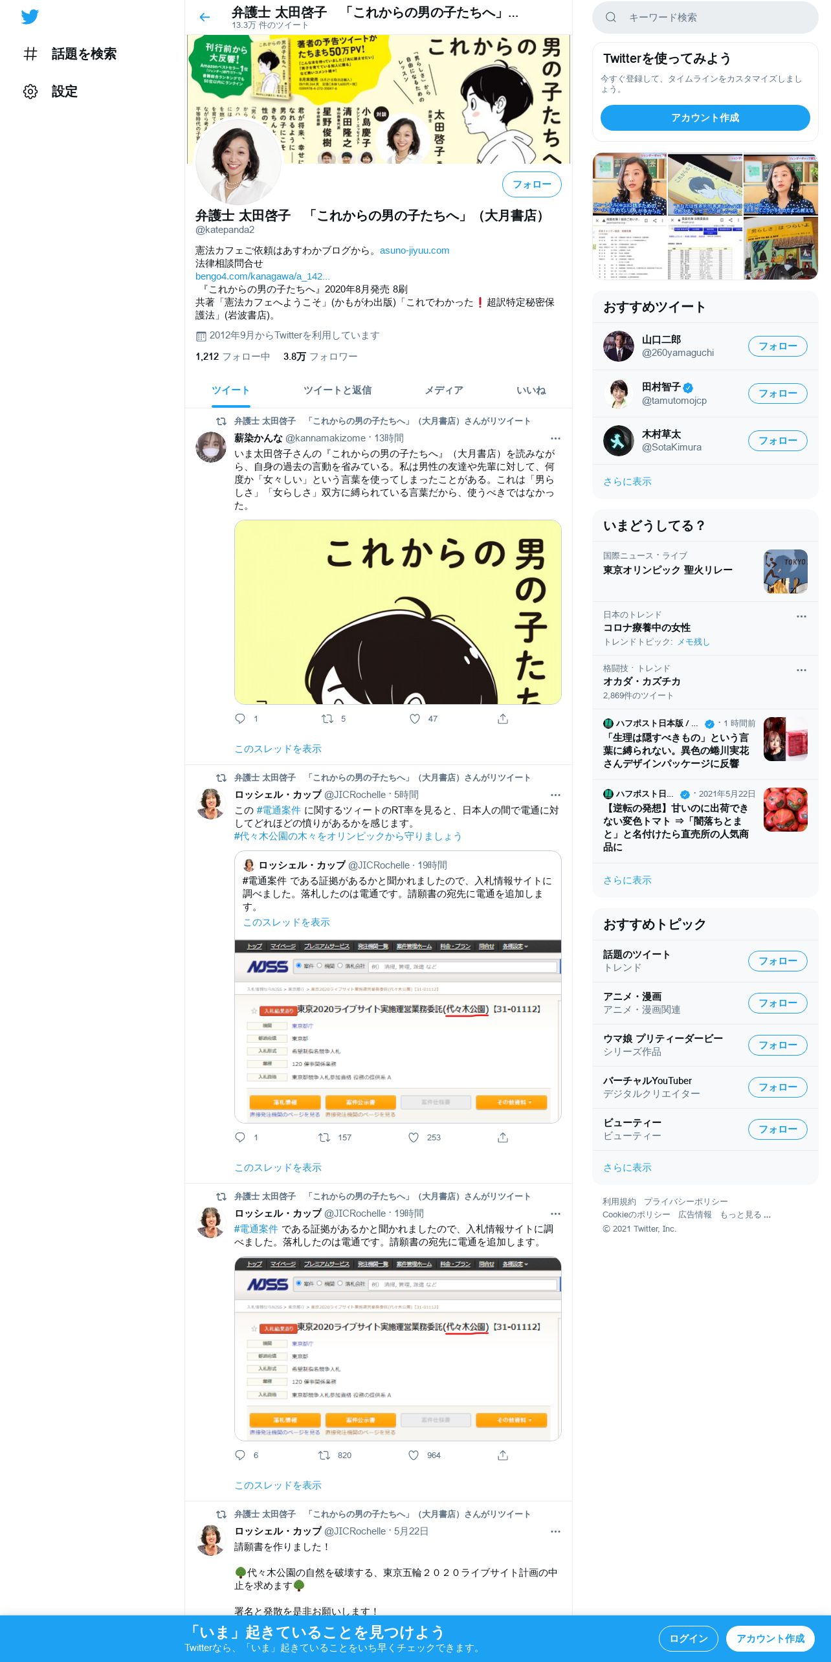
Task: Like the tweet with 964 likes
Action: coord(414,1455)
